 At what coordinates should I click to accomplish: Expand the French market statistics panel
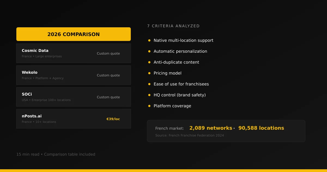pyautogui.click(x=226, y=131)
